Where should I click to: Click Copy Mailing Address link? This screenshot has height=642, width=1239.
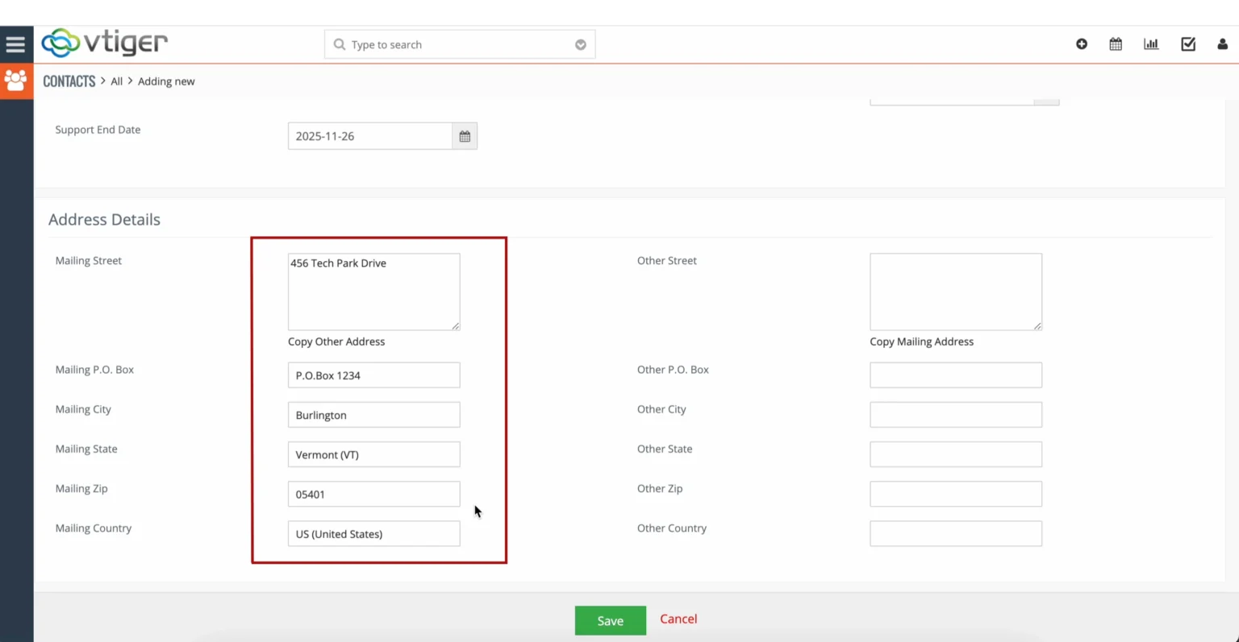[x=921, y=342]
